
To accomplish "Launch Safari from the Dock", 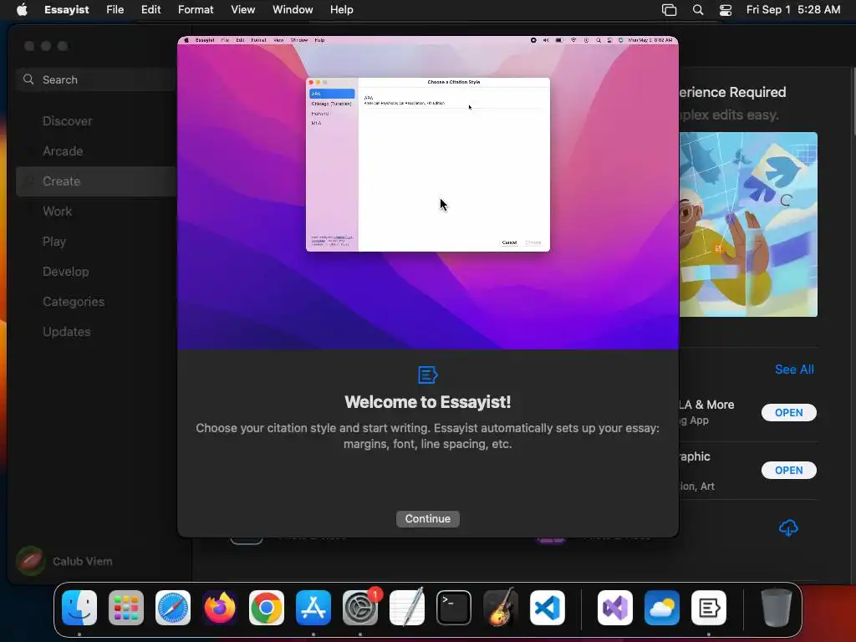I will tap(173, 608).
